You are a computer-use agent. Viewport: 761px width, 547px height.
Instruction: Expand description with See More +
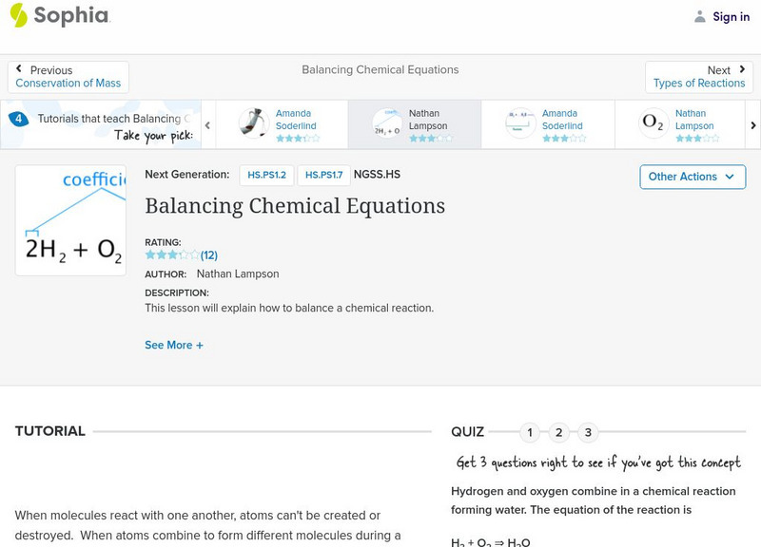[174, 345]
